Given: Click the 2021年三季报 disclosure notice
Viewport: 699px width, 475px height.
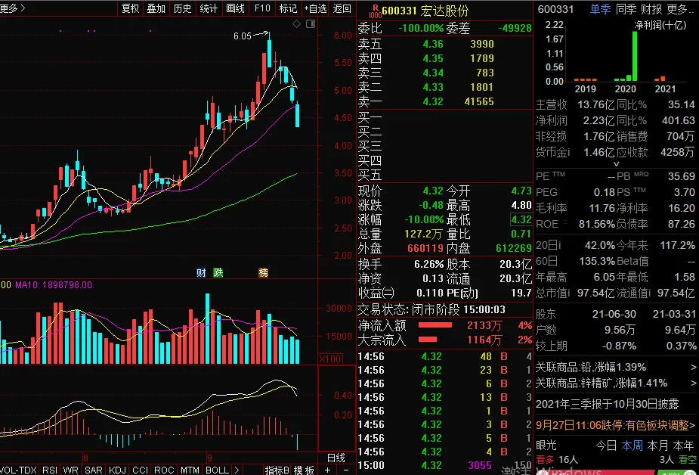Looking at the screenshot, I should (x=607, y=404).
